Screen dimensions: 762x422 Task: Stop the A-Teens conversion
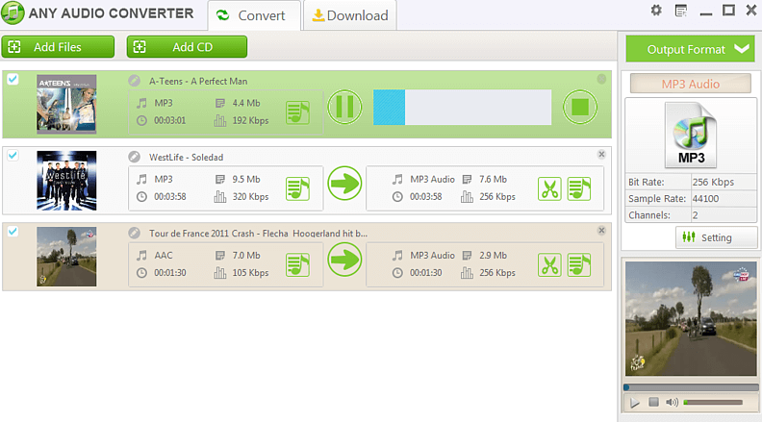click(x=579, y=107)
